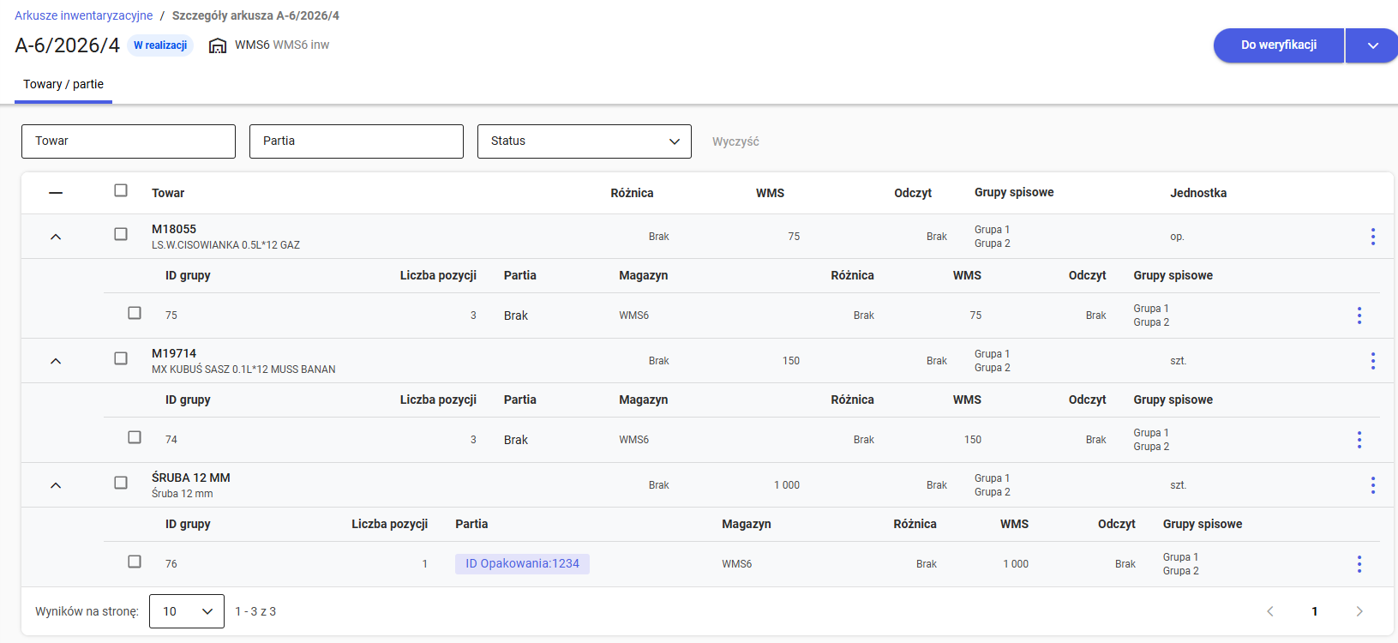Tick the checkbox for group ID 74
The height and width of the screenshot is (643, 1398).
tap(135, 437)
